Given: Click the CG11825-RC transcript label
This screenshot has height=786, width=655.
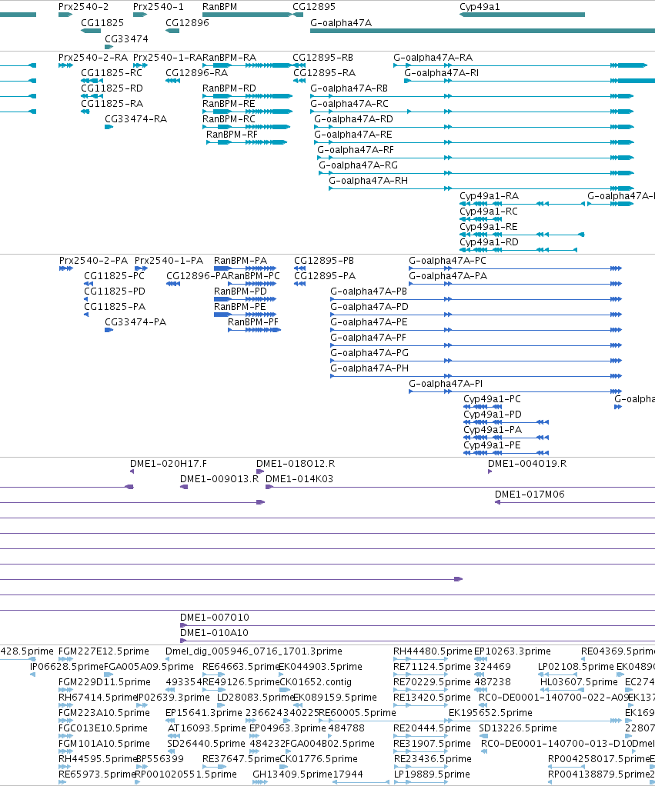Looking at the screenshot, I should (112, 73).
